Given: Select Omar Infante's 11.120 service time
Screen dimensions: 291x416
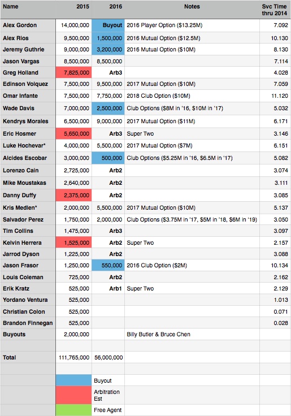Looking at the screenshot, I should 280,96.
